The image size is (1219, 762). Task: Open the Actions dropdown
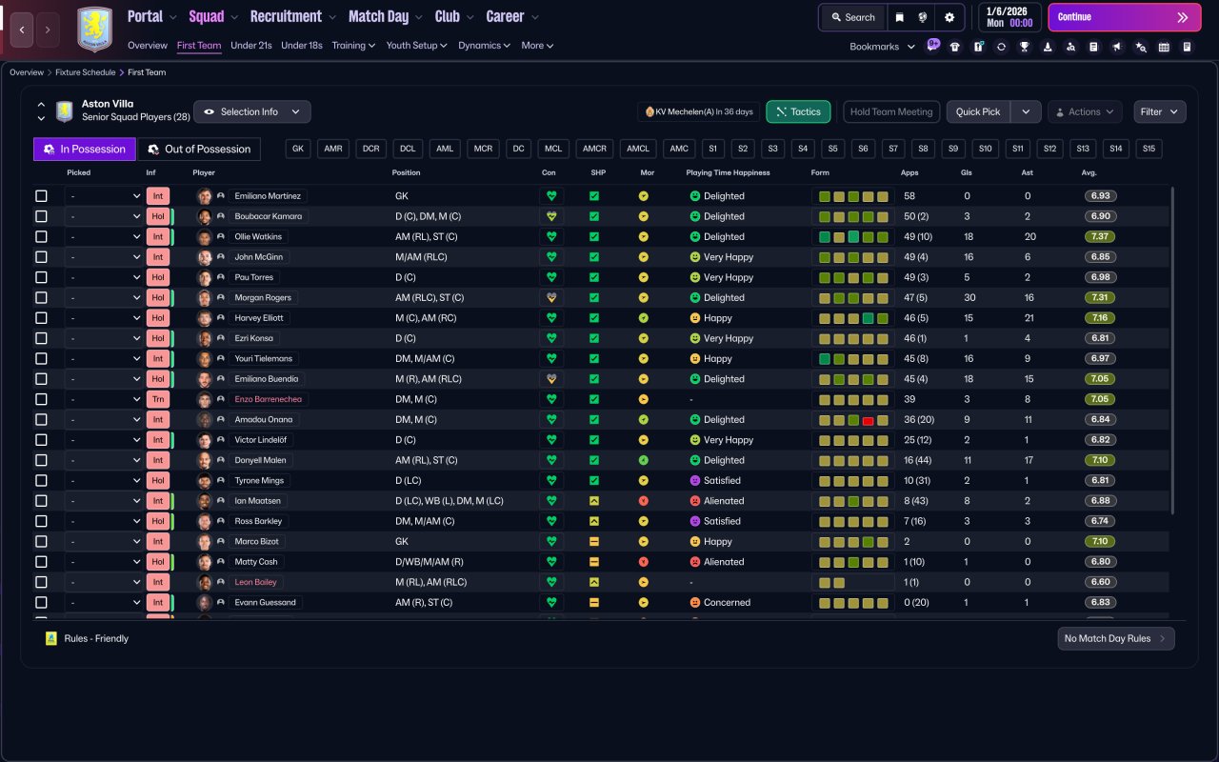coord(1085,111)
